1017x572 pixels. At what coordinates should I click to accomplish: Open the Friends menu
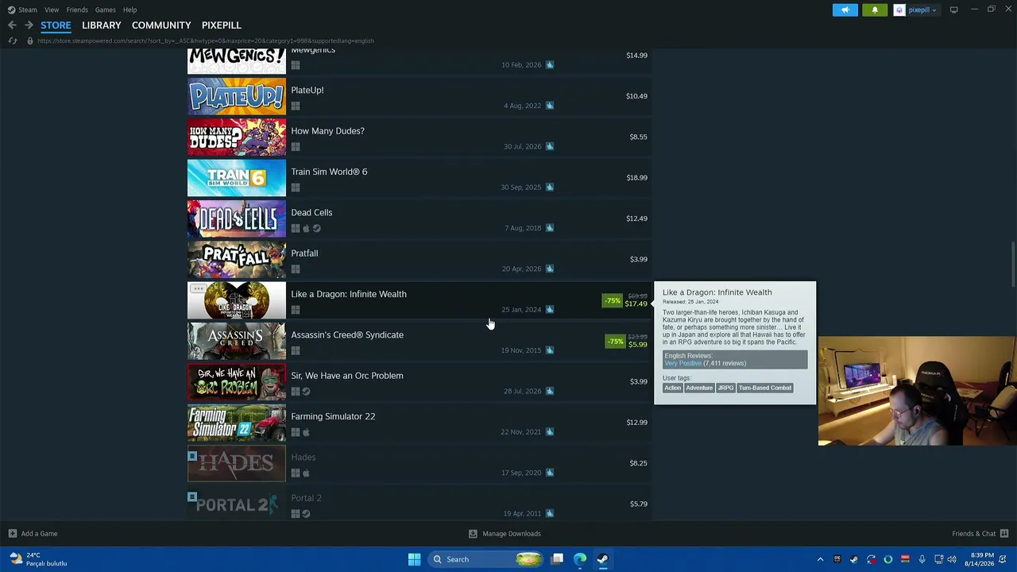pyautogui.click(x=77, y=10)
